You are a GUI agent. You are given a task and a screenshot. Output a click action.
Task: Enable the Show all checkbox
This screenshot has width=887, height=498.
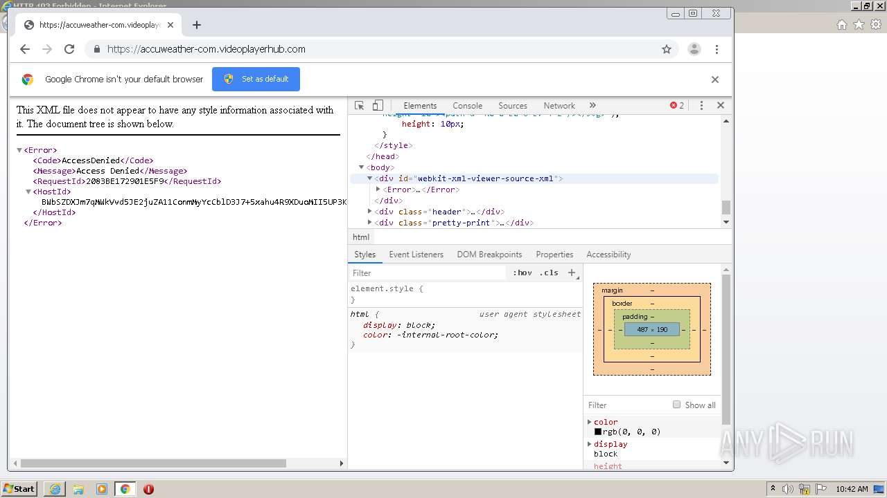point(676,405)
